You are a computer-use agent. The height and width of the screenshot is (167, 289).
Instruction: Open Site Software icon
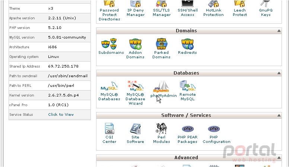pos(135,128)
